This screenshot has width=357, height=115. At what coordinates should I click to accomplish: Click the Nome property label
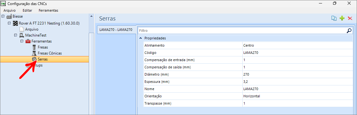coord(149,89)
